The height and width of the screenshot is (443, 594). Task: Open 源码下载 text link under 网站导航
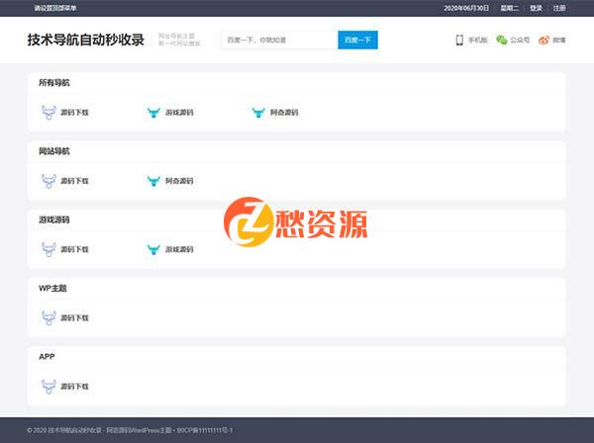[74, 181]
